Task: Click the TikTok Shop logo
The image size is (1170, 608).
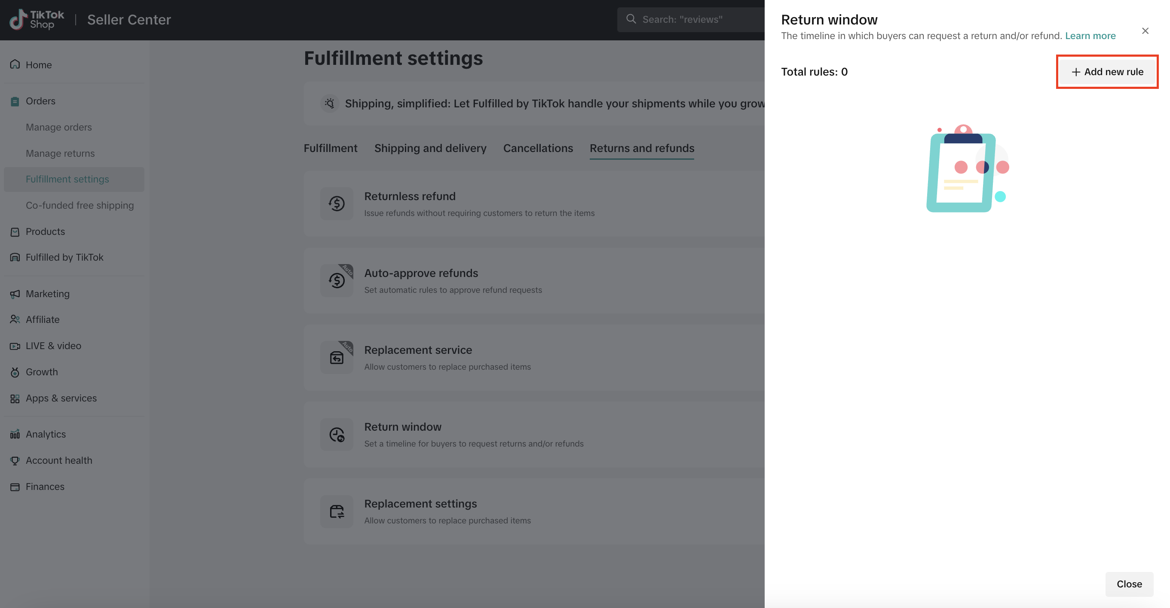Action: coord(37,19)
